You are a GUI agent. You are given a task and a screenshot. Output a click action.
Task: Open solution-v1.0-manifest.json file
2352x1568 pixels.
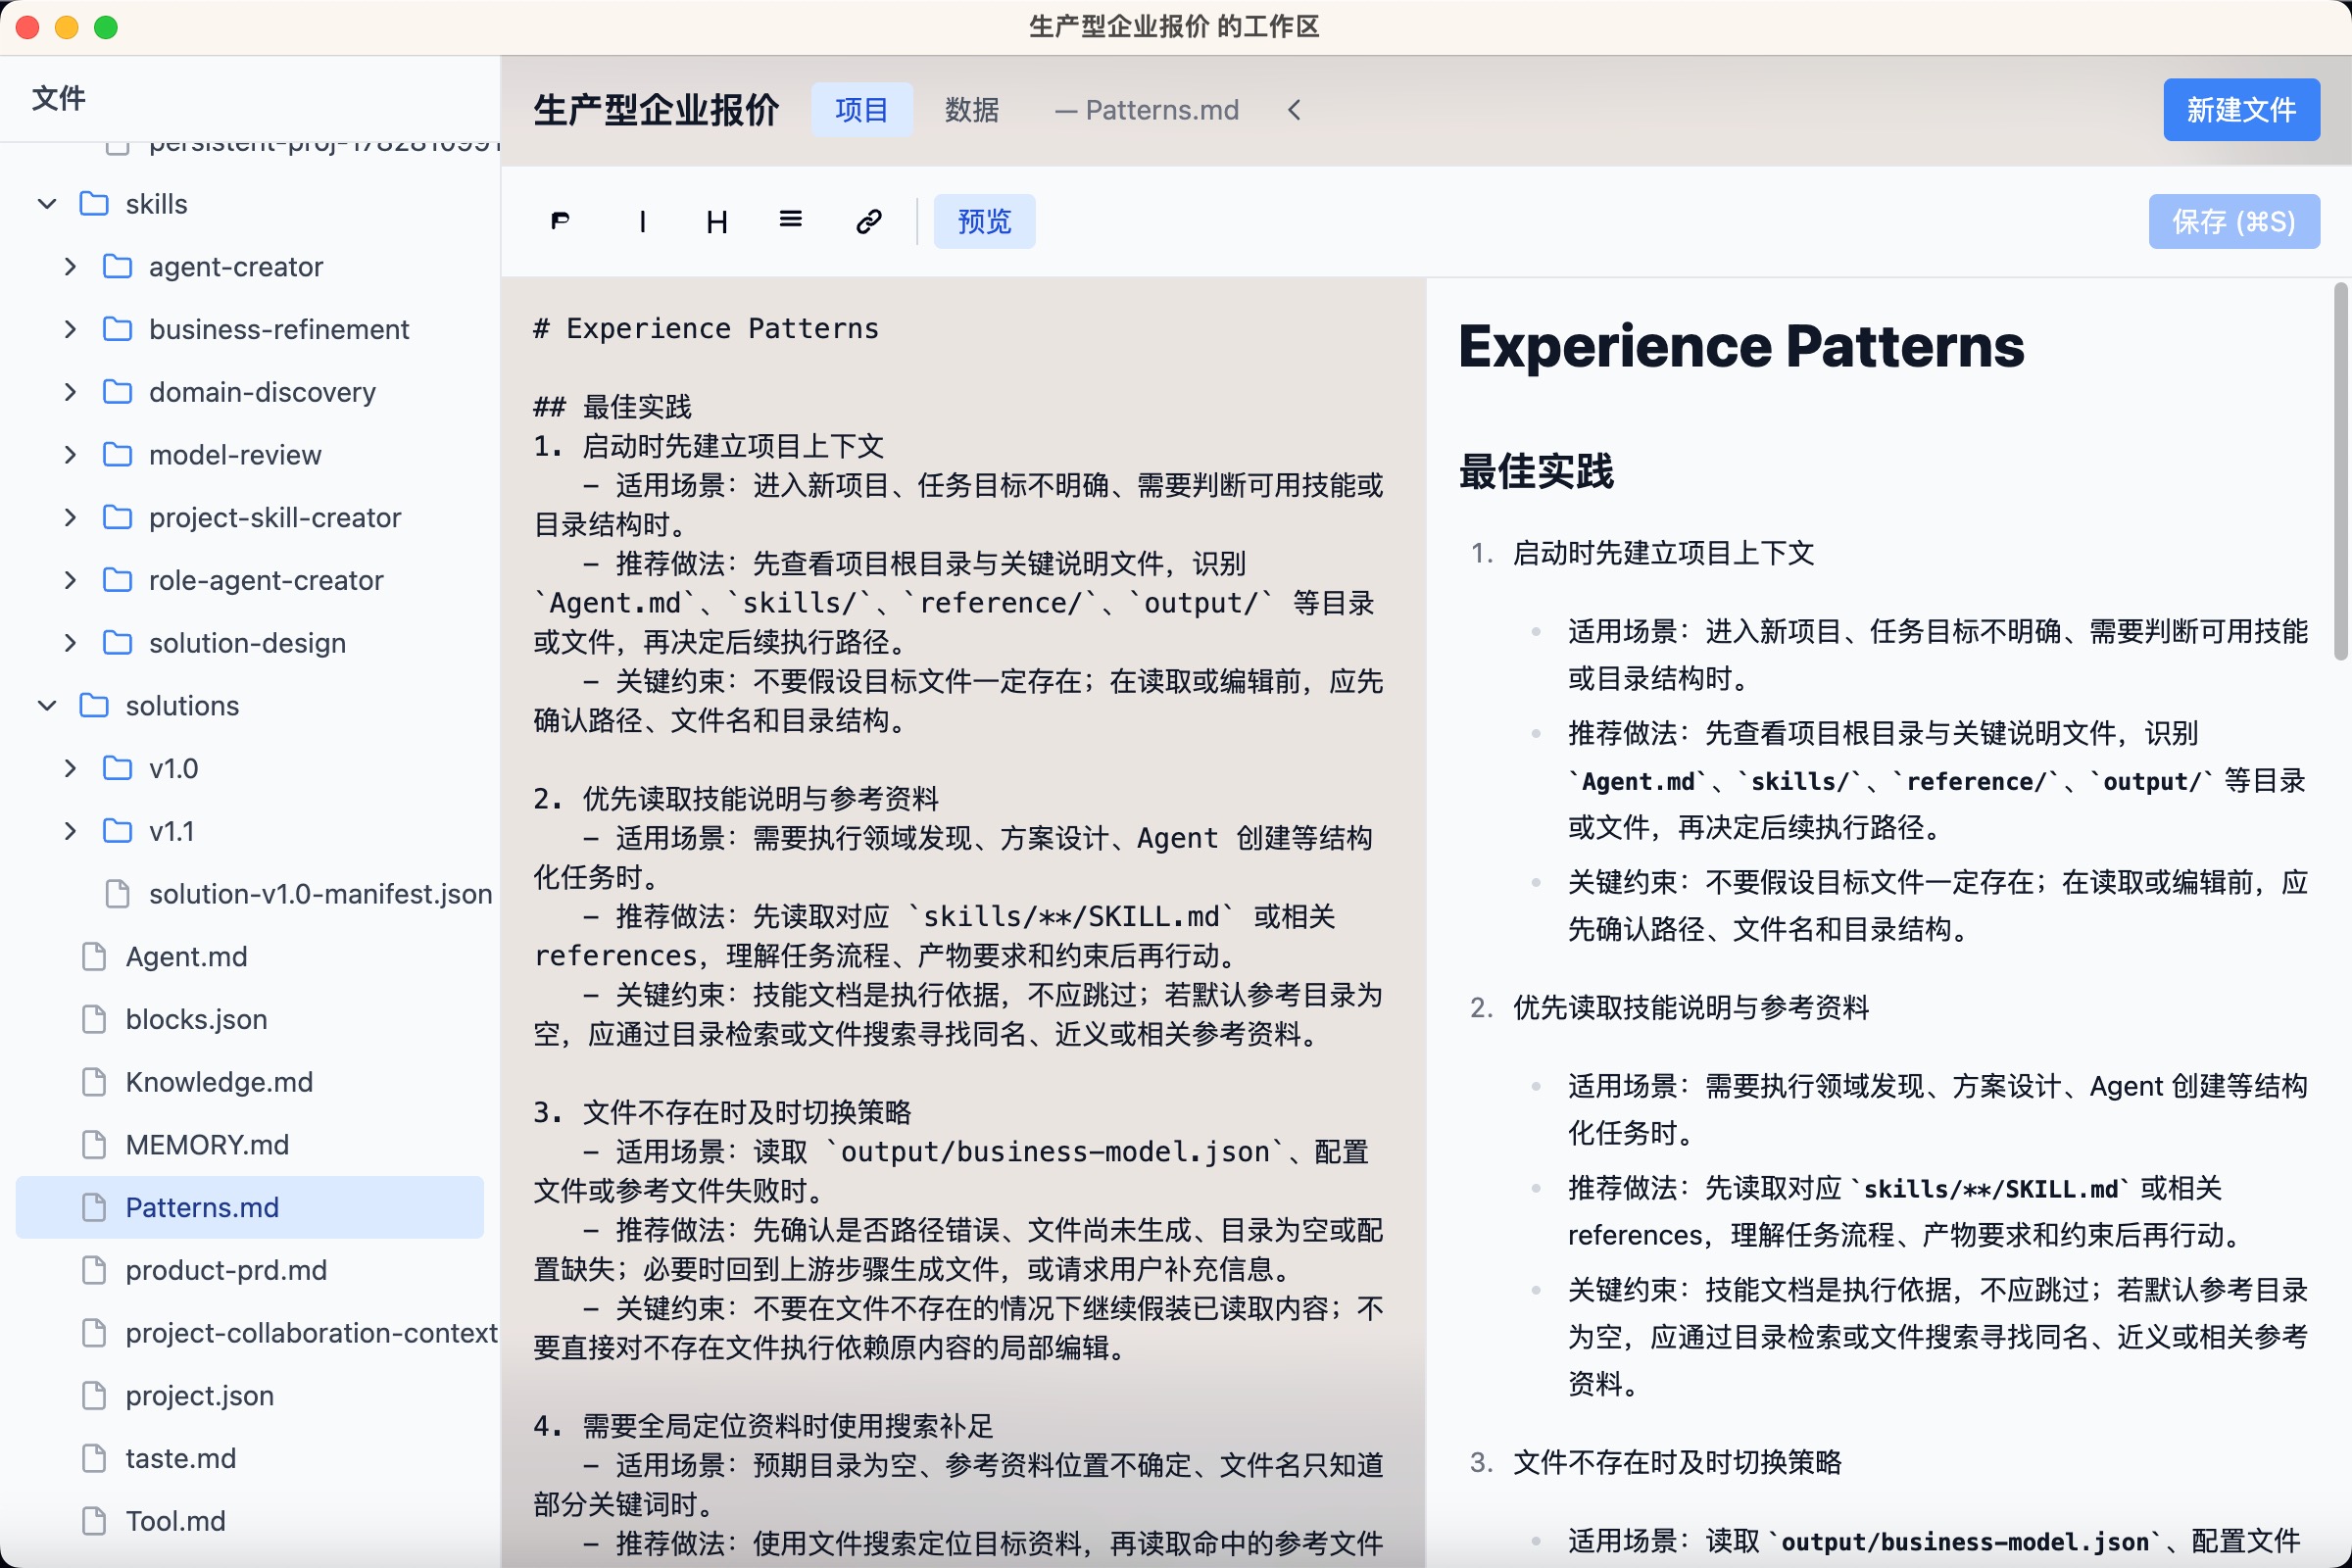tap(250, 894)
